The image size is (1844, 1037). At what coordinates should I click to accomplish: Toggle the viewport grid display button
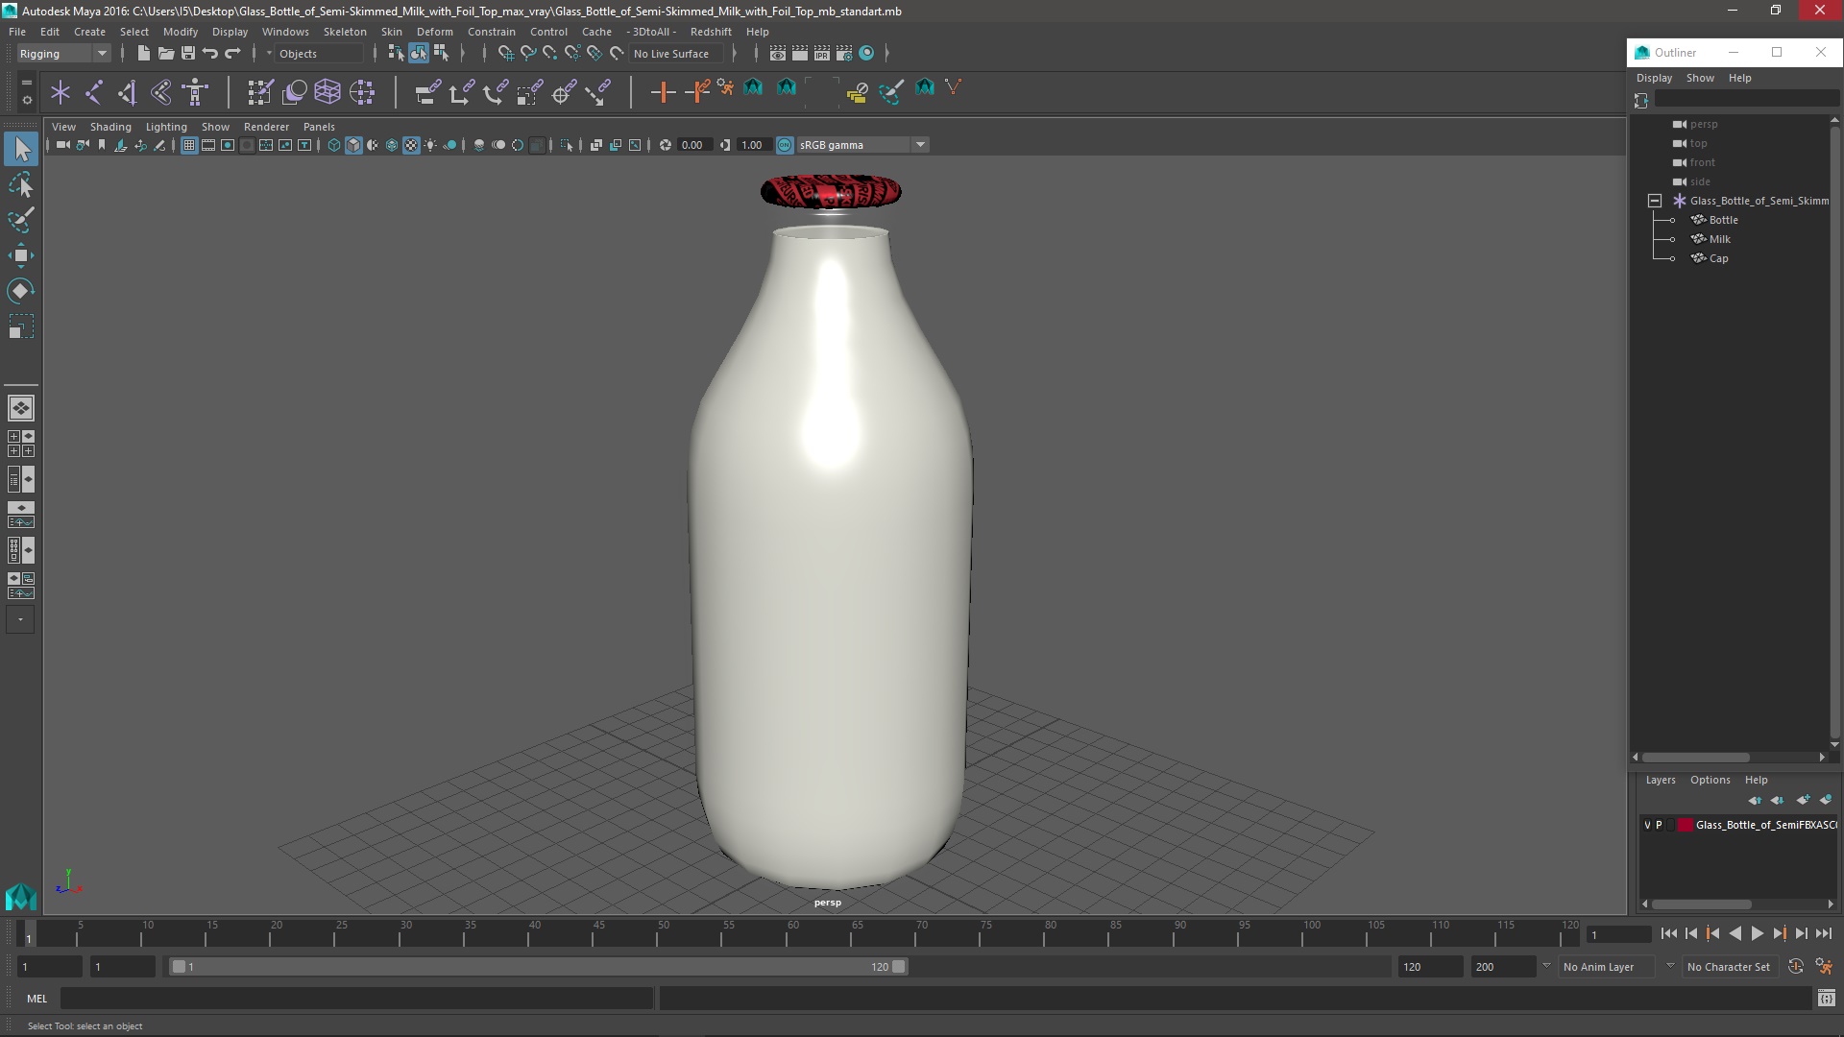click(189, 145)
